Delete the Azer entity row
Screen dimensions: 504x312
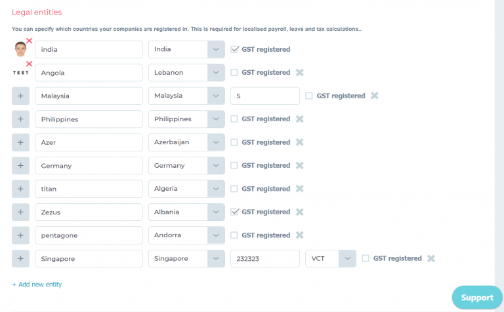point(299,142)
